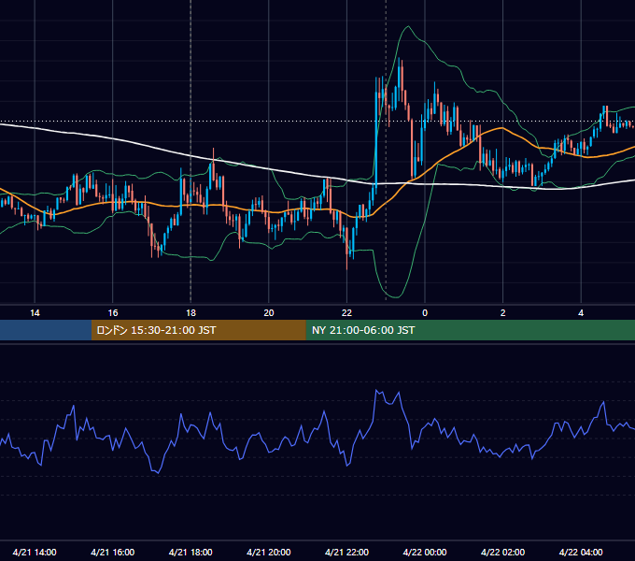This screenshot has height=561, width=635.
Task: Click the '0' hour label on price chart axis
Action: click(x=425, y=312)
